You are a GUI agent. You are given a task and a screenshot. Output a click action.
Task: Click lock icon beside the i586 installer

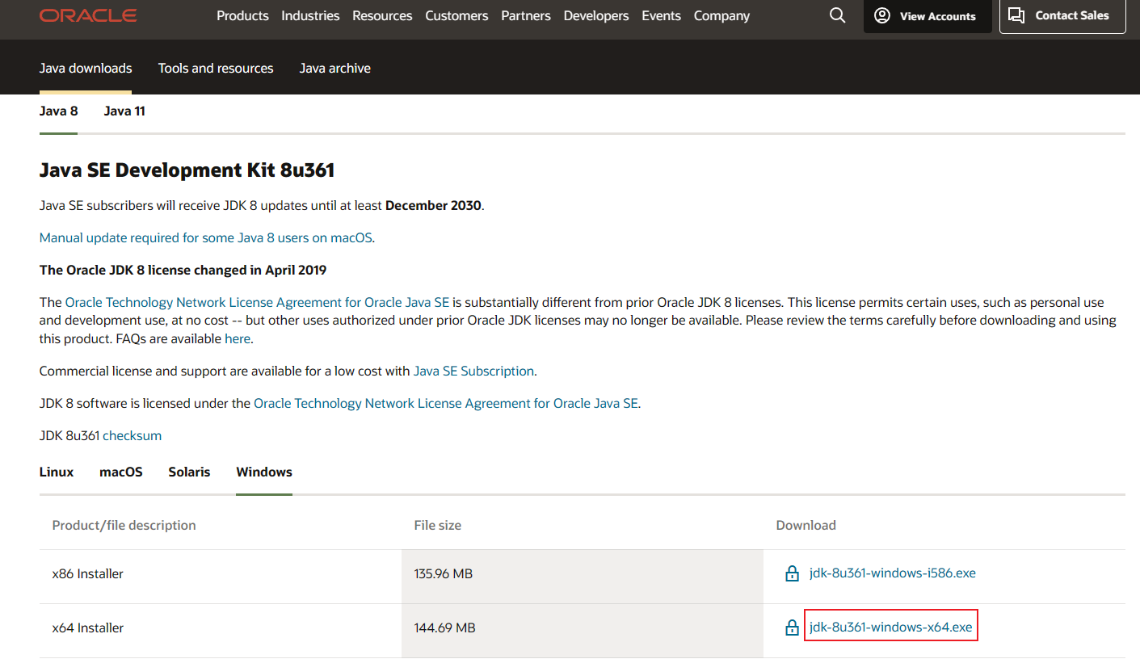coord(792,574)
